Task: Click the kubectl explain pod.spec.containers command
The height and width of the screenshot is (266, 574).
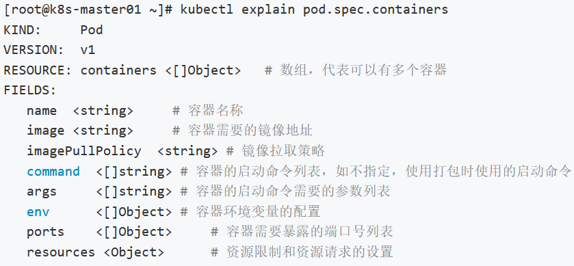Action: pos(314,10)
